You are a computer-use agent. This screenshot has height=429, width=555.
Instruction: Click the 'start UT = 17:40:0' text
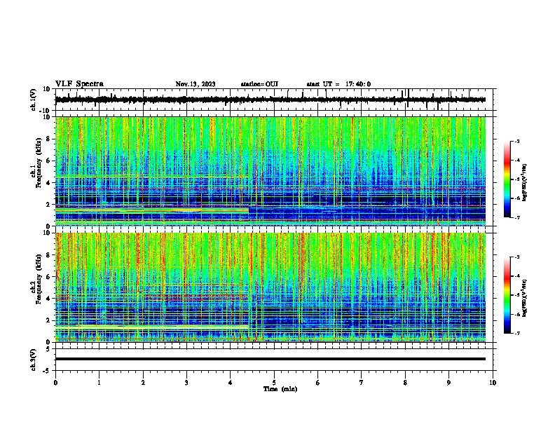(x=338, y=84)
